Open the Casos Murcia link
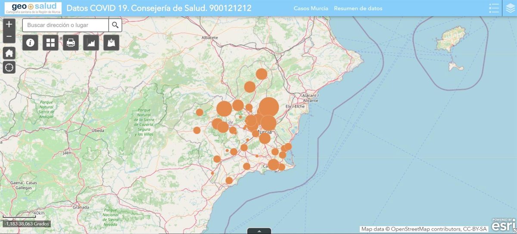This screenshot has width=517, height=234. 311,8
